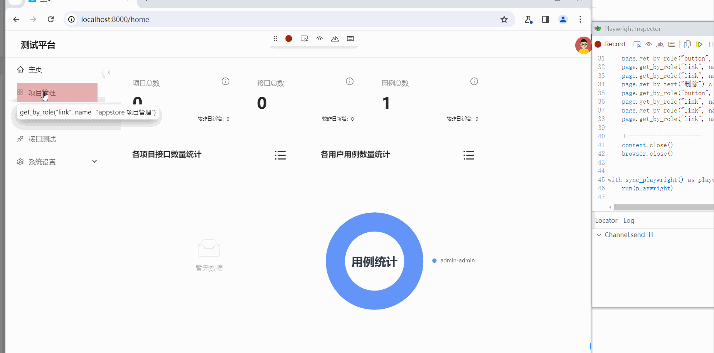This screenshot has width=714, height=353.
Task: Click Assert visibility eye in Playwright Inspector
Action: tap(649, 44)
